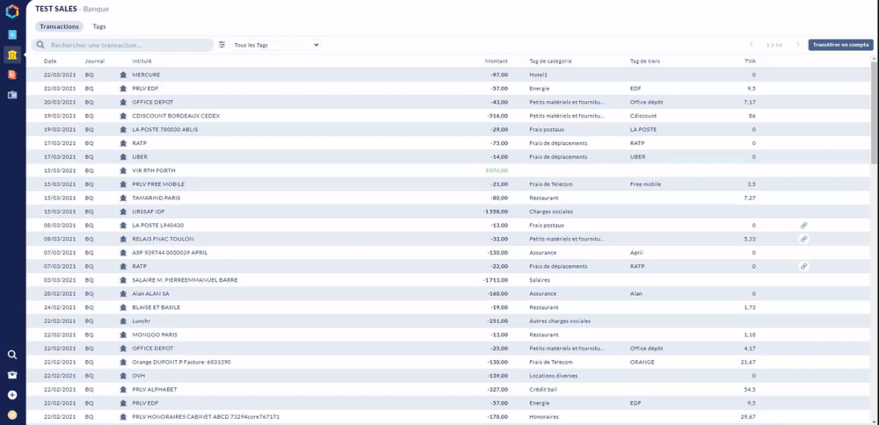This screenshot has width=879, height=425.
Task: Open the white toolbox icon in the sidebar
Action: click(12, 375)
